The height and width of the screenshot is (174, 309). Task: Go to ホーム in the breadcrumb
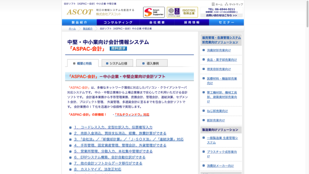[x=72, y=29]
